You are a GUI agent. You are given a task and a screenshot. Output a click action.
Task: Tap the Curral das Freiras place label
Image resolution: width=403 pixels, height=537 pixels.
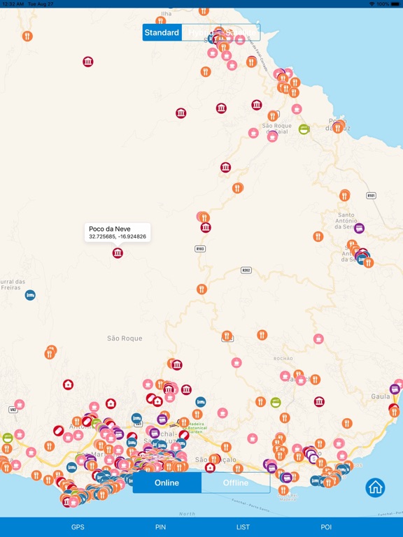pos(13,285)
